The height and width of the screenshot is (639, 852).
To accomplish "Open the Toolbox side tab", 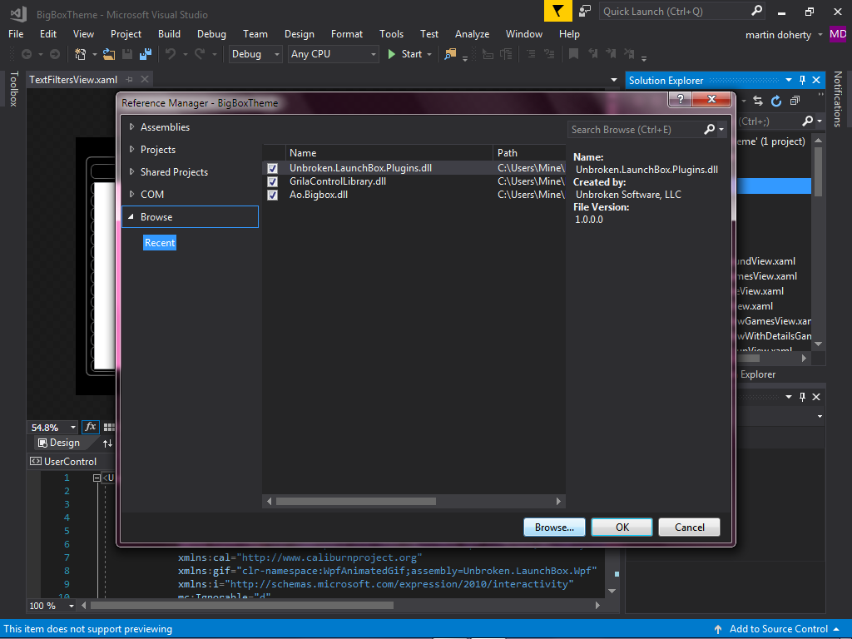I will pos(13,88).
